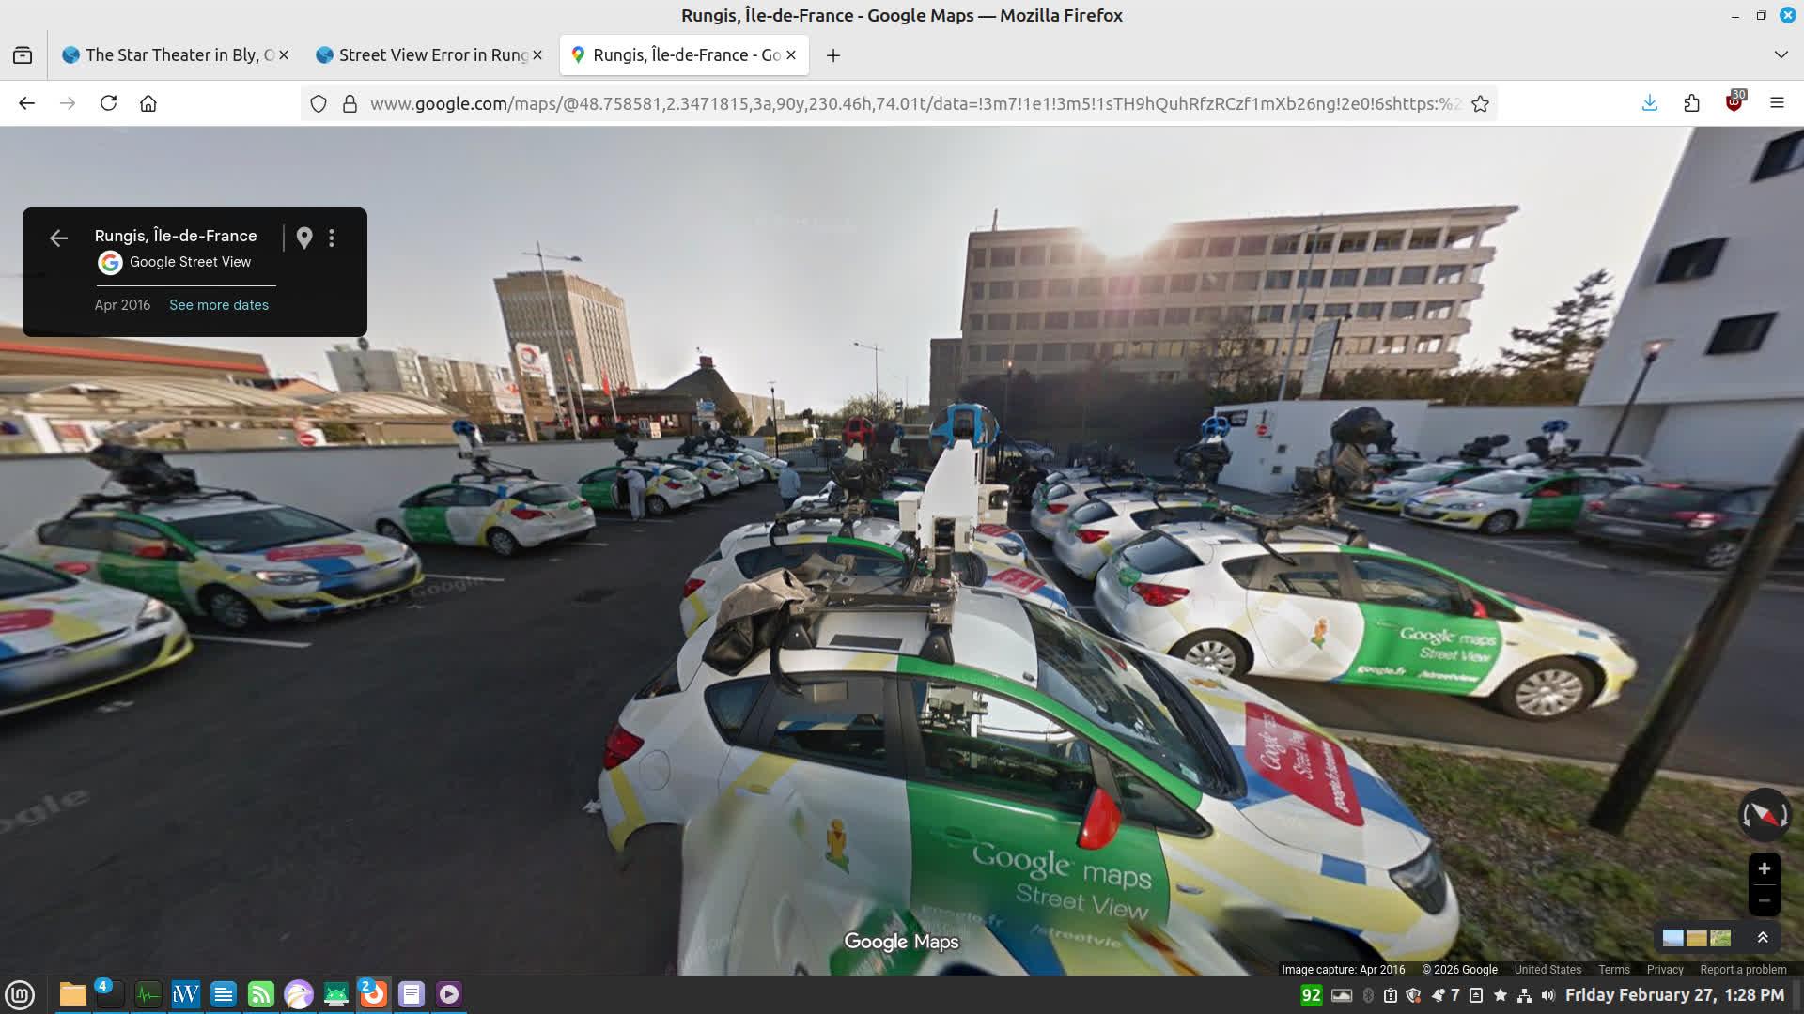The image size is (1804, 1014).
Task: Open the Firefox downloads panel
Action: pyautogui.click(x=1649, y=104)
